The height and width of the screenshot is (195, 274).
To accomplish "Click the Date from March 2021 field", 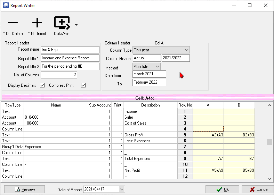I will (149, 74).
